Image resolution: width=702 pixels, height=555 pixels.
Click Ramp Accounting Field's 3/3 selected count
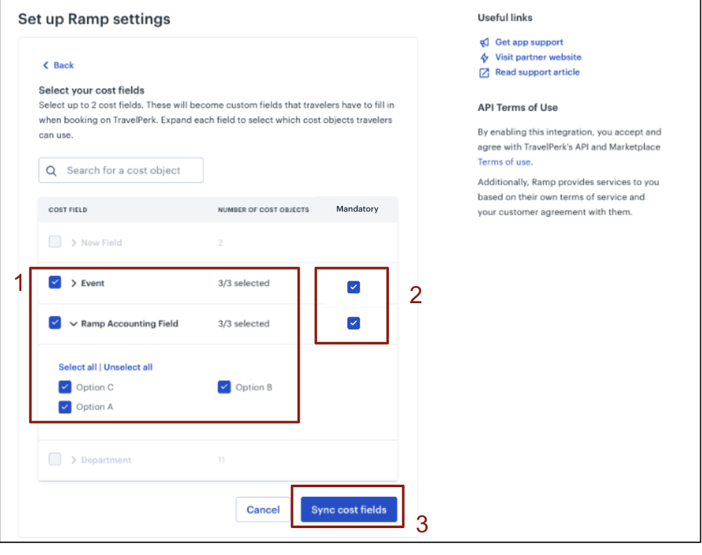[244, 324]
